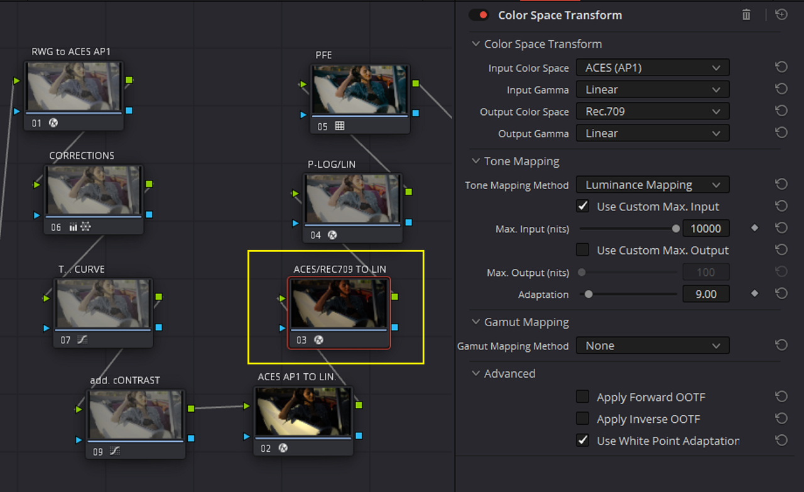Collapse the Advanced section
Viewport: 804px width, 492px height.
tap(475, 374)
